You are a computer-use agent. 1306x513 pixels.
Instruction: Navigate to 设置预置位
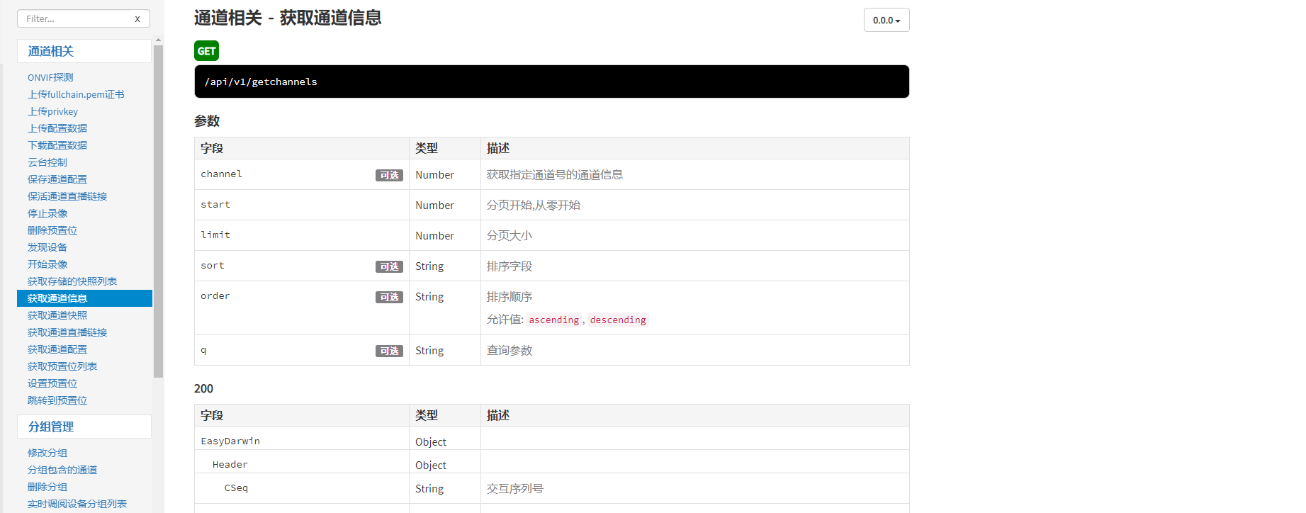[x=52, y=383]
